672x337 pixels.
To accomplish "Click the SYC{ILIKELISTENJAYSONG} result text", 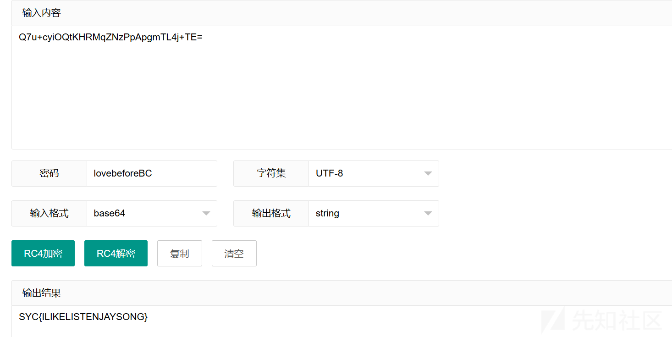I will [x=83, y=317].
